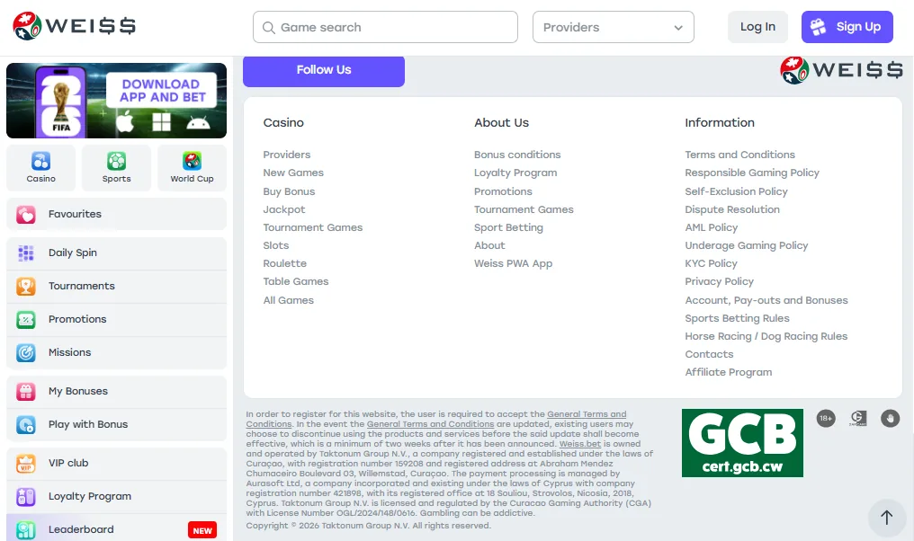Click the gift icon on Sign Up
Image resolution: width=914 pixels, height=541 pixels.
[818, 27]
